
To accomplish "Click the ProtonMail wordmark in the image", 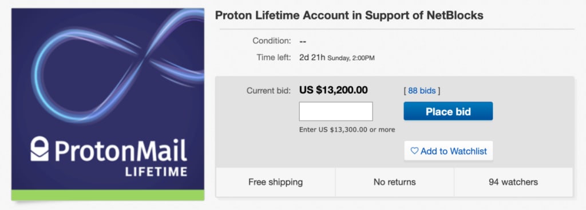I will pos(121,150).
